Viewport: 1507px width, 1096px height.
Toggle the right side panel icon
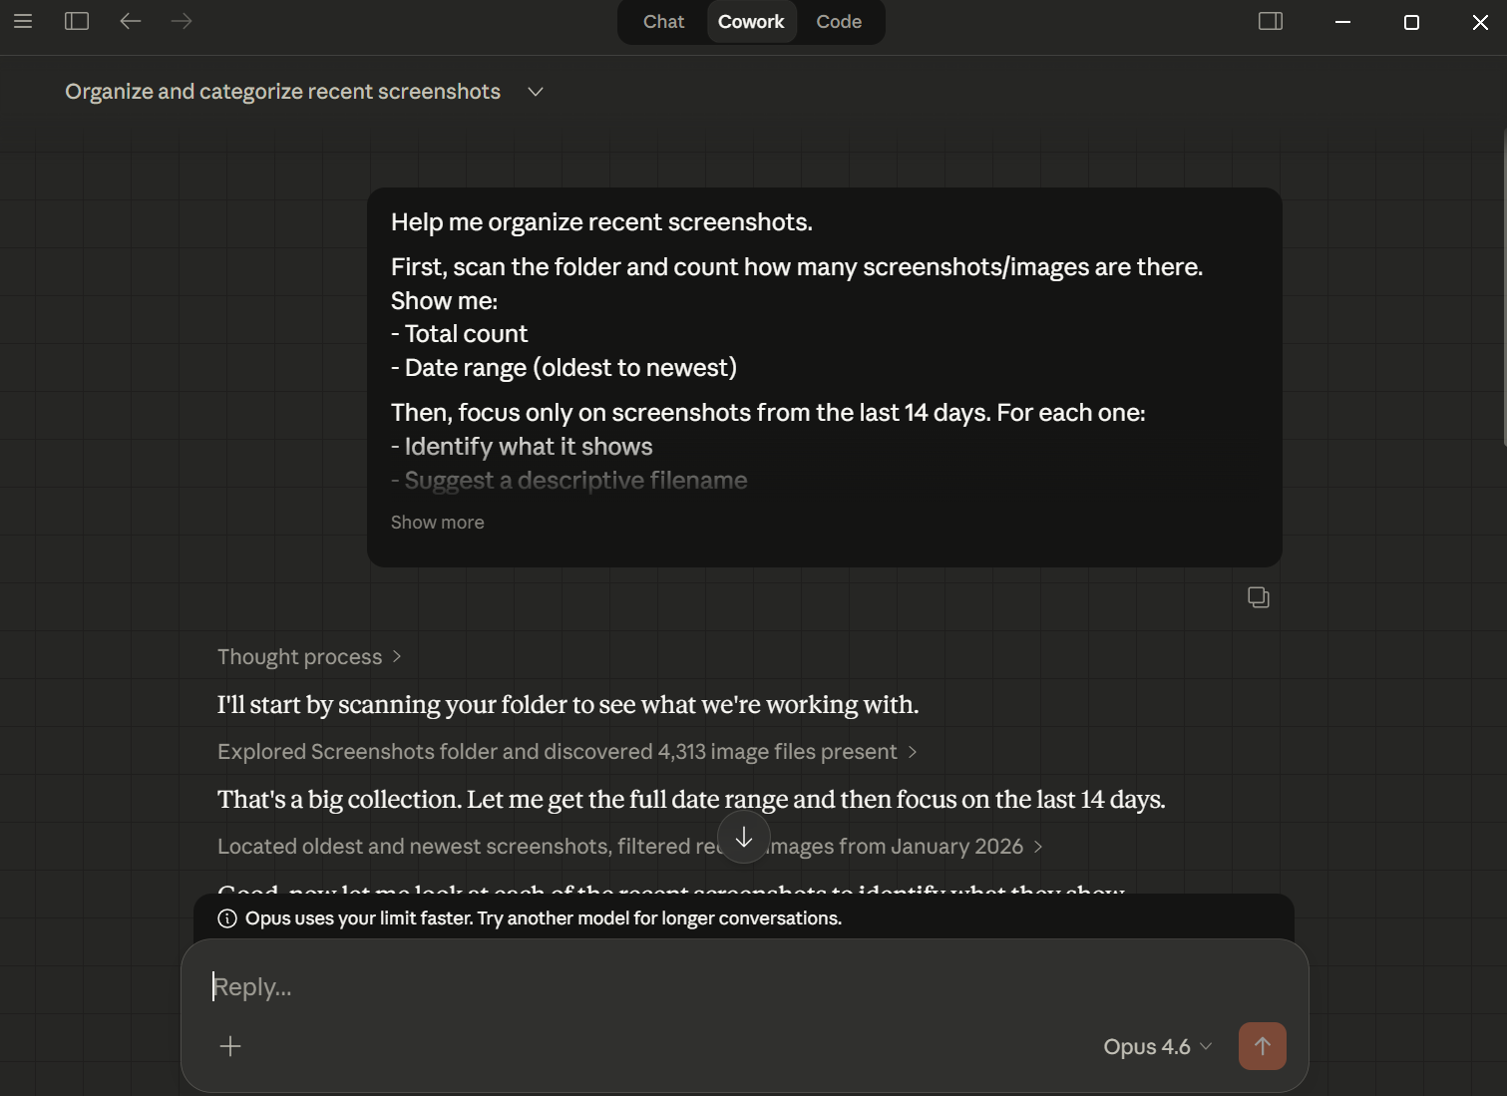click(1271, 21)
